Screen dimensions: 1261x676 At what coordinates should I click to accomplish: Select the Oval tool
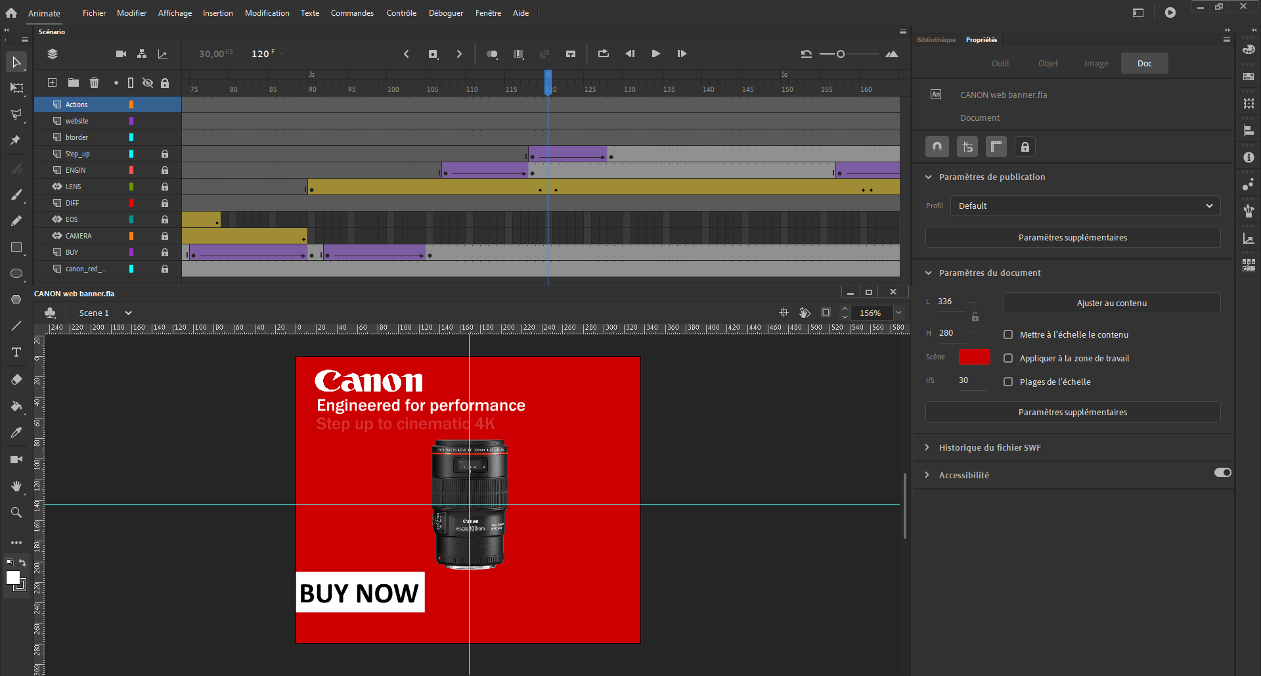(16, 273)
